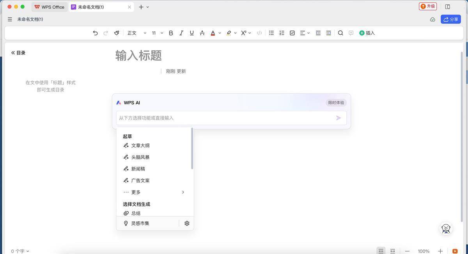Toggle italic formatting

(x=181, y=33)
